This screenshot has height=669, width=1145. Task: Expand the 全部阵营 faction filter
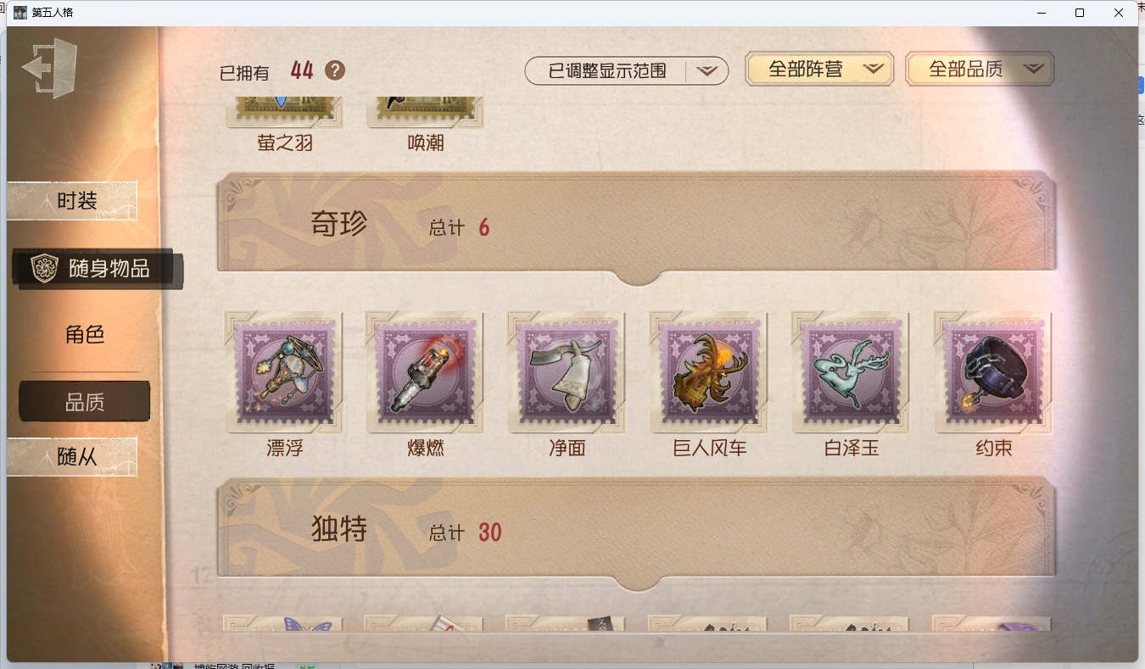[819, 70]
